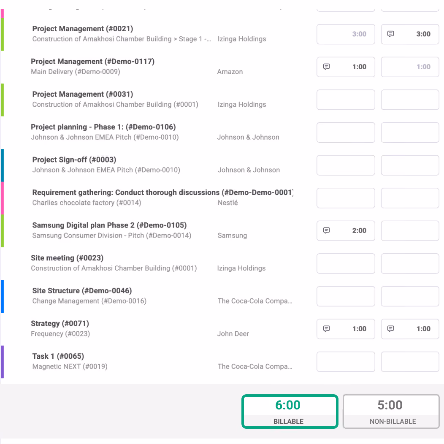
Task: Select the 6:00 Billable total box
Action: pos(290,412)
